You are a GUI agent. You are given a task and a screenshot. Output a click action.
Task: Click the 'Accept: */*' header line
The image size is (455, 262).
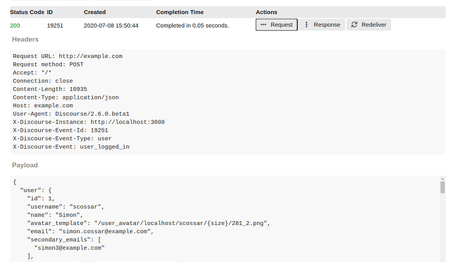(x=32, y=73)
